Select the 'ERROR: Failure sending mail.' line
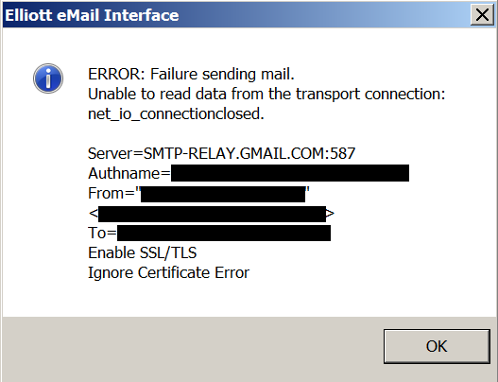This screenshot has width=498, height=382. [191, 74]
